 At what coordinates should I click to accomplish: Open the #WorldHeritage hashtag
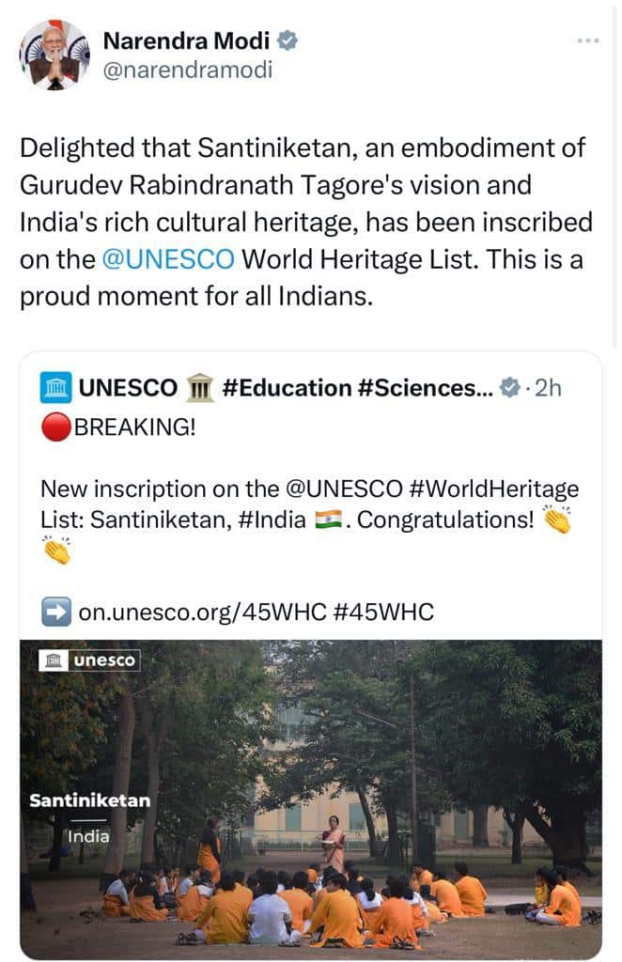(x=507, y=489)
